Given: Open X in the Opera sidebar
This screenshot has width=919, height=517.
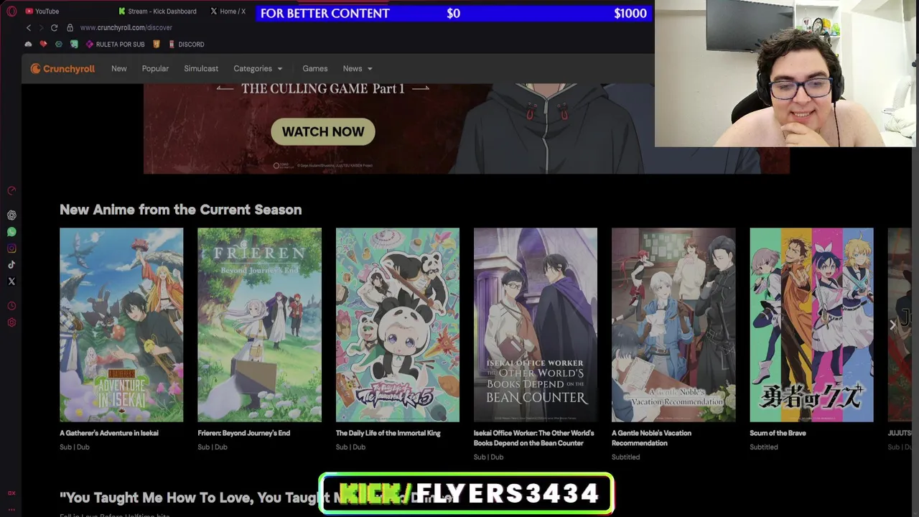Looking at the screenshot, I should 11,281.
